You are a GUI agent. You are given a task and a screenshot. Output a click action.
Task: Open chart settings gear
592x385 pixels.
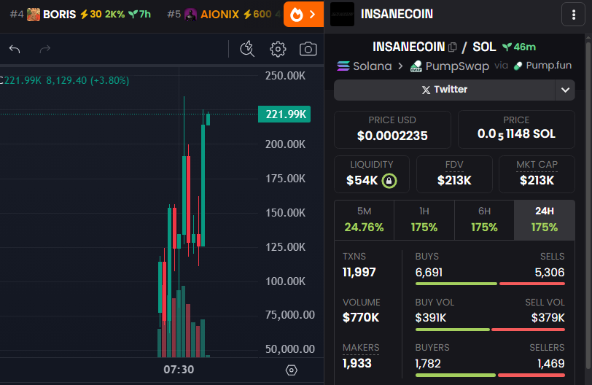click(278, 49)
